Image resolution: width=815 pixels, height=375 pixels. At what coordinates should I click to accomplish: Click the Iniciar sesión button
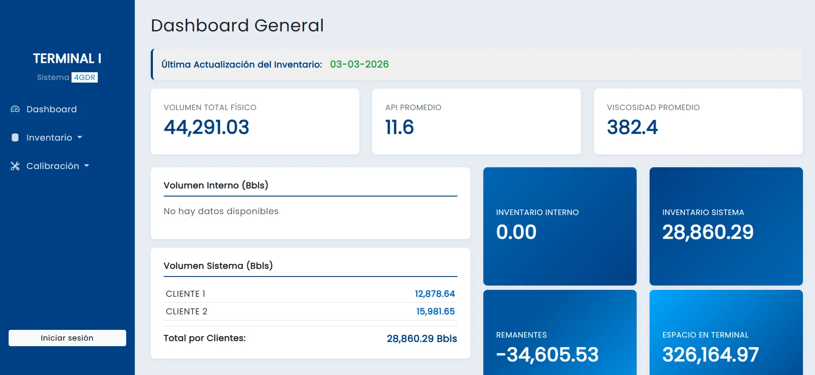click(x=67, y=338)
